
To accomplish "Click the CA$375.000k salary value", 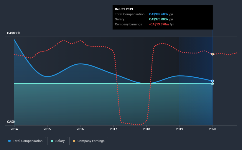I will coord(159,19).
